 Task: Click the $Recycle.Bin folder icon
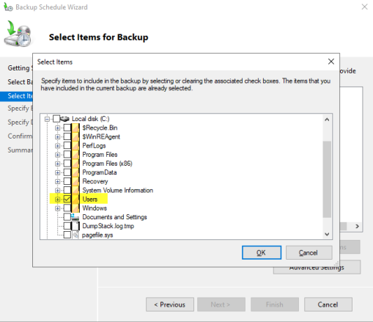coord(75,128)
